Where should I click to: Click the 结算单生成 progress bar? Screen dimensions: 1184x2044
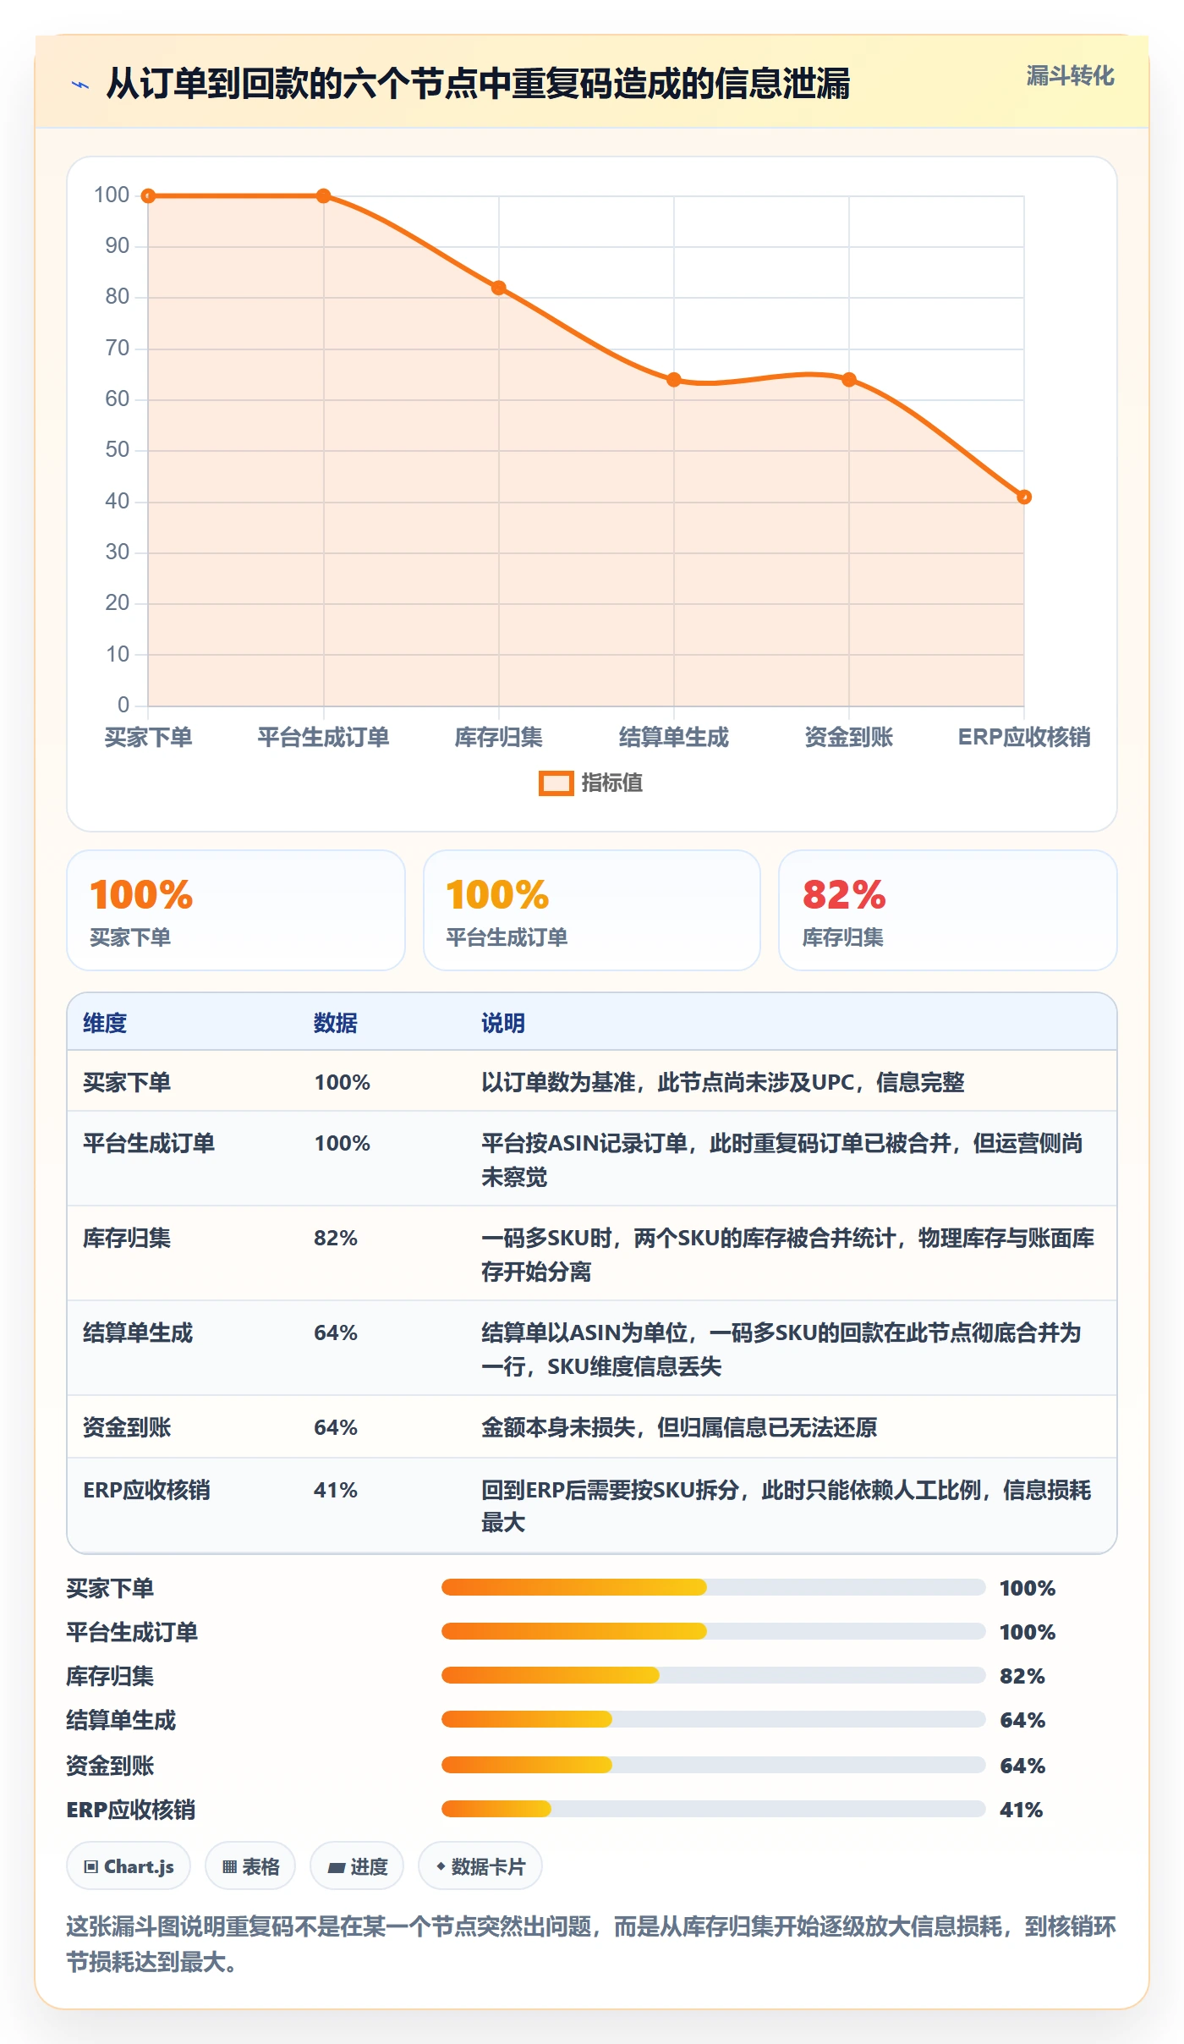point(713,1719)
